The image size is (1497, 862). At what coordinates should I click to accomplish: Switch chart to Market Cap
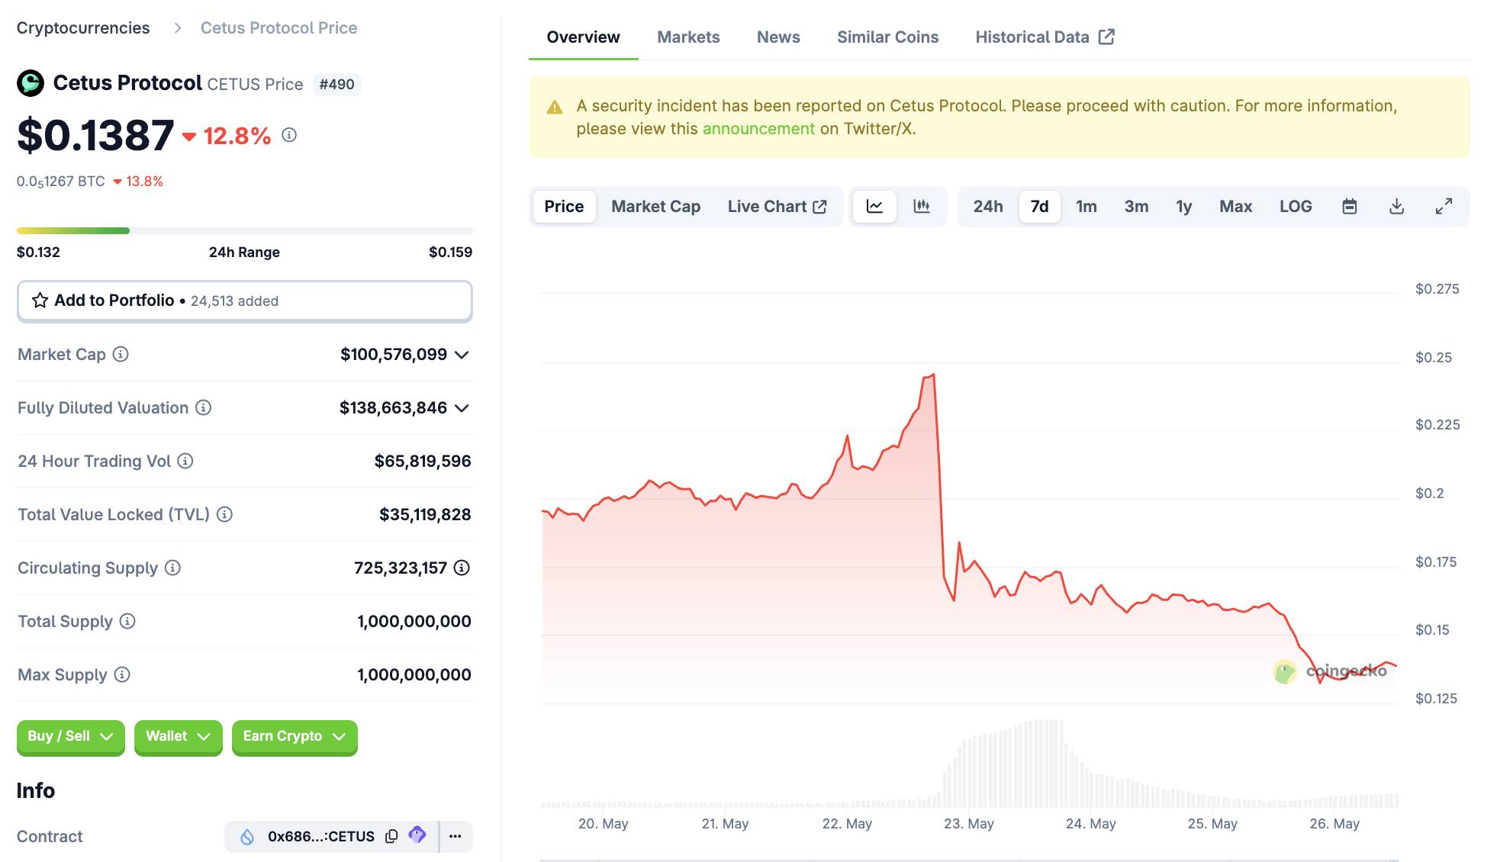pyautogui.click(x=655, y=207)
